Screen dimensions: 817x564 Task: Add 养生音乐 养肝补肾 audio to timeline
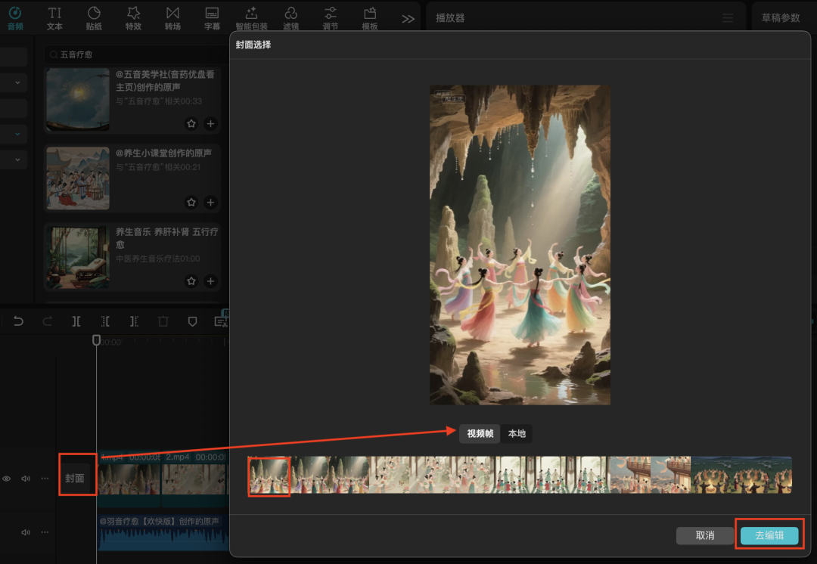(x=210, y=281)
